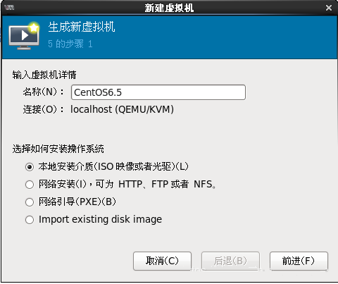This screenshot has height=284, width=338.
Task: Pick Import existing disk image option
Action: (30, 220)
